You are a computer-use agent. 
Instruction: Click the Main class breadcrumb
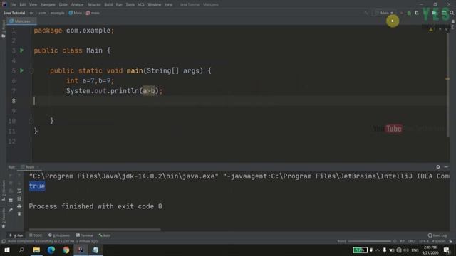(x=76, y=13)
